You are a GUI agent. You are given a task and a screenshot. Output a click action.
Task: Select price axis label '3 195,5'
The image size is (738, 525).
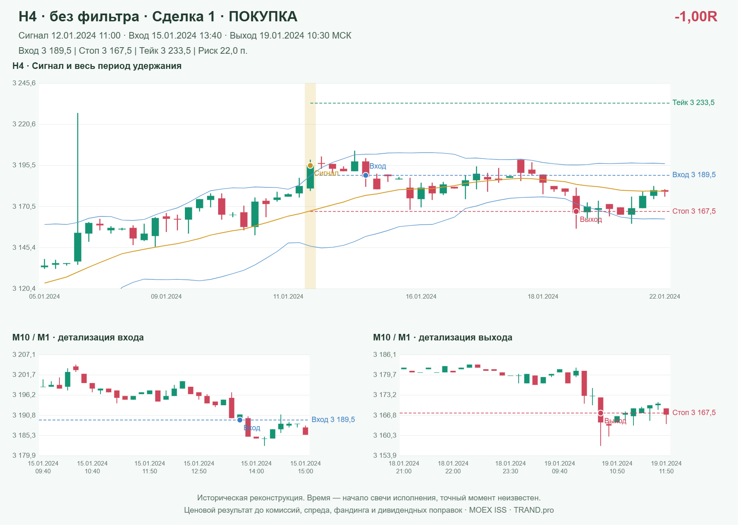[24, 165]
